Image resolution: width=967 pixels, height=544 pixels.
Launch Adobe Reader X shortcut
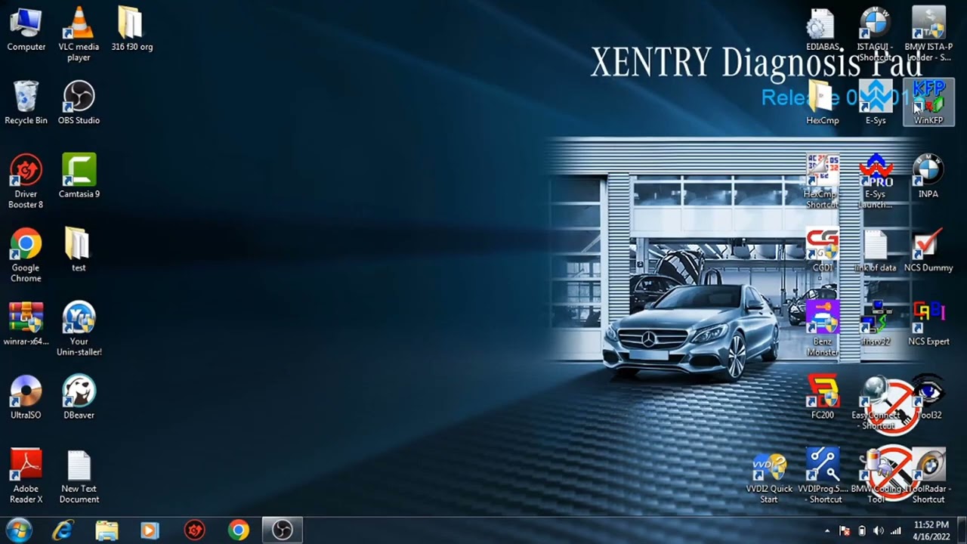(x=26, y=477)
